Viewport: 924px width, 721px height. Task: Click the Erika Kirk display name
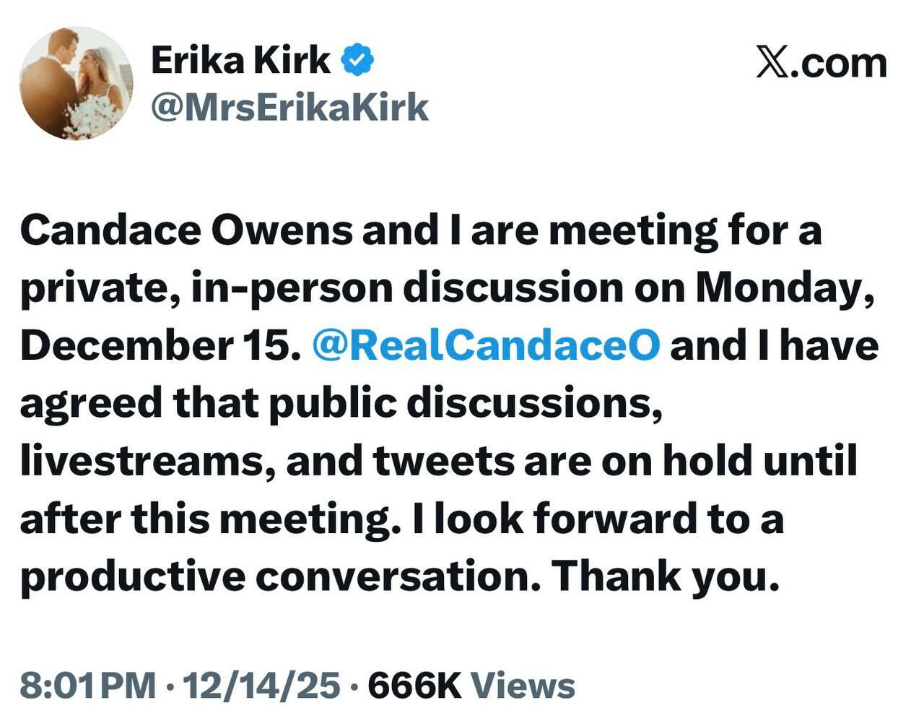click(240, 60)
